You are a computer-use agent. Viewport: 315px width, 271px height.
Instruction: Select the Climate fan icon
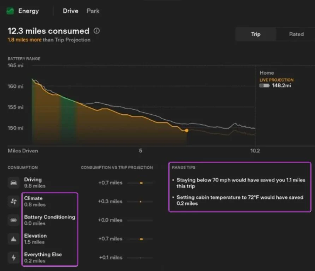click(14, 201)
